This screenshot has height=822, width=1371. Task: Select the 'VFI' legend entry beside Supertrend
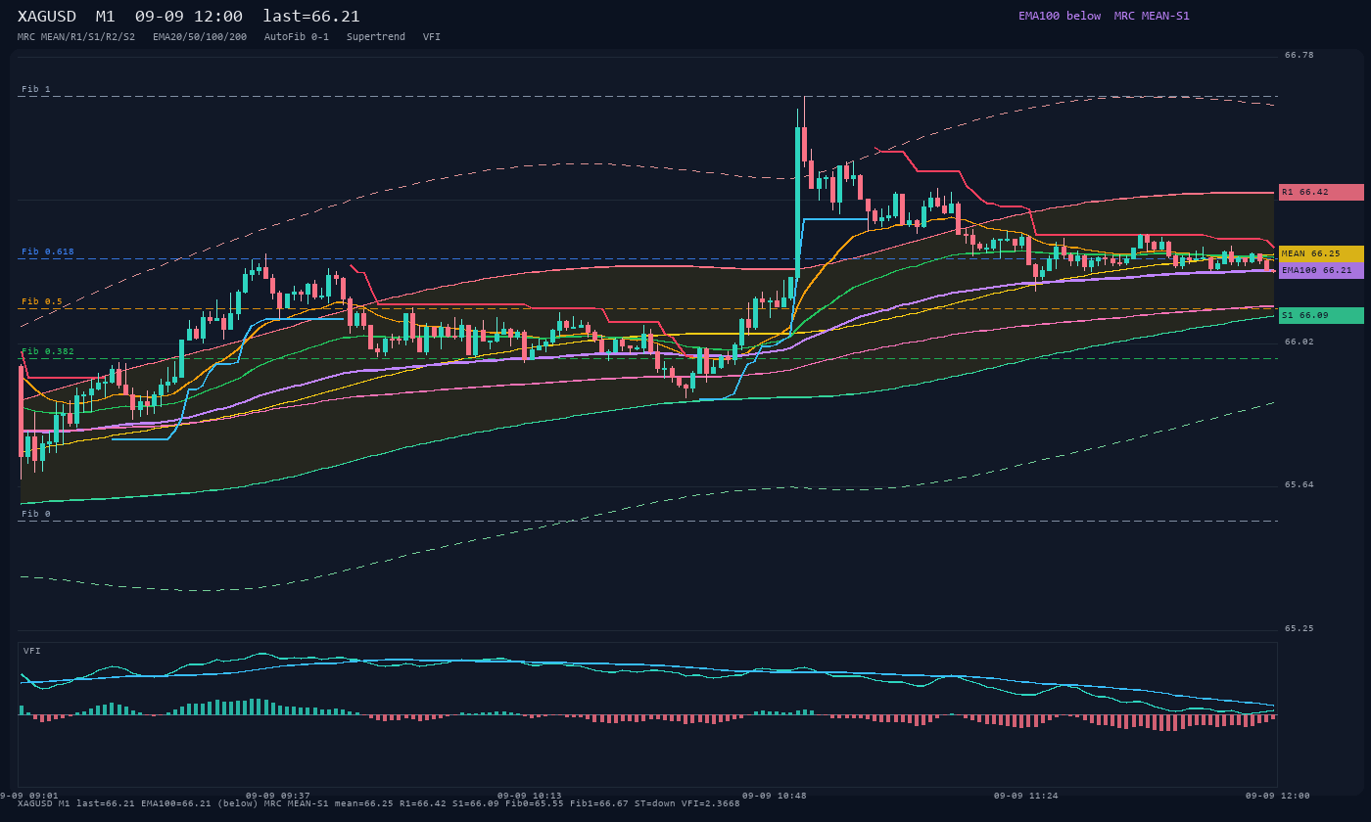(432, 37)
